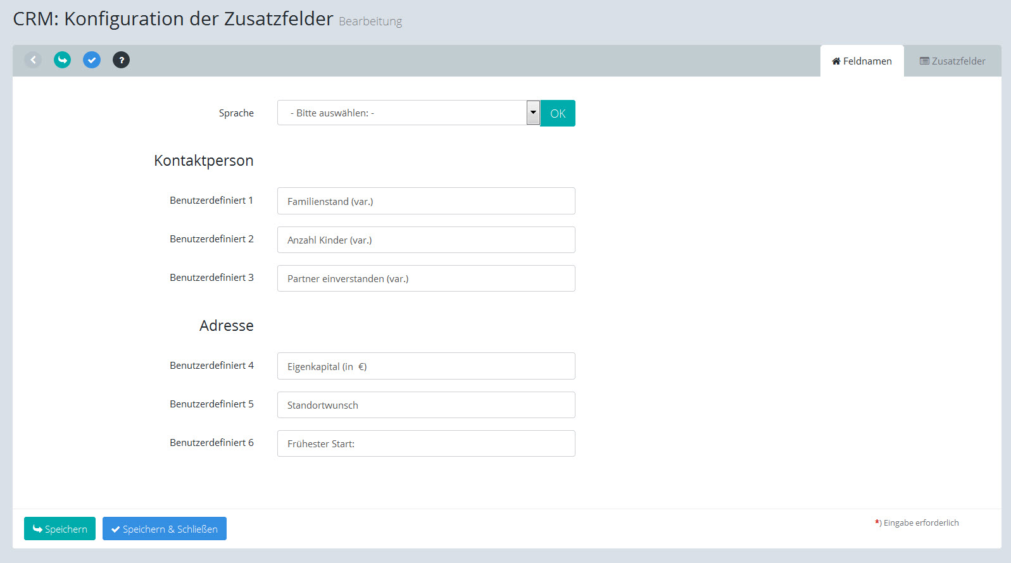1011x563 pixels.
Task: Open help via the question mark icon
Action: click(121, 60)
